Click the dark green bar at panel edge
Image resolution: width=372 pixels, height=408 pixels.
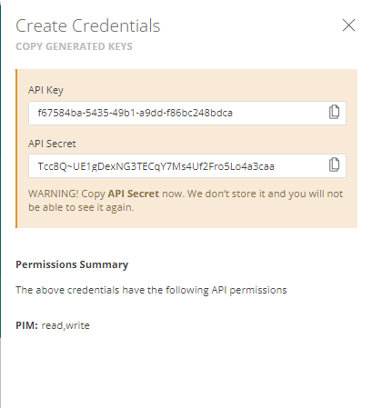click(1, 170)
